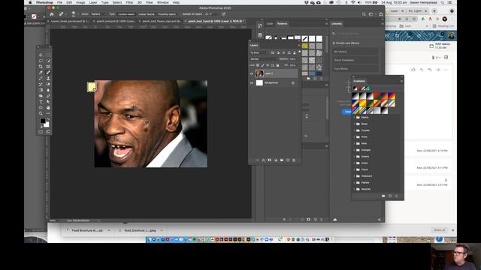The width and height of the screenshot is (481, 270).
Task: Hide the Background layer eye icon
Action: click(252, 82)
